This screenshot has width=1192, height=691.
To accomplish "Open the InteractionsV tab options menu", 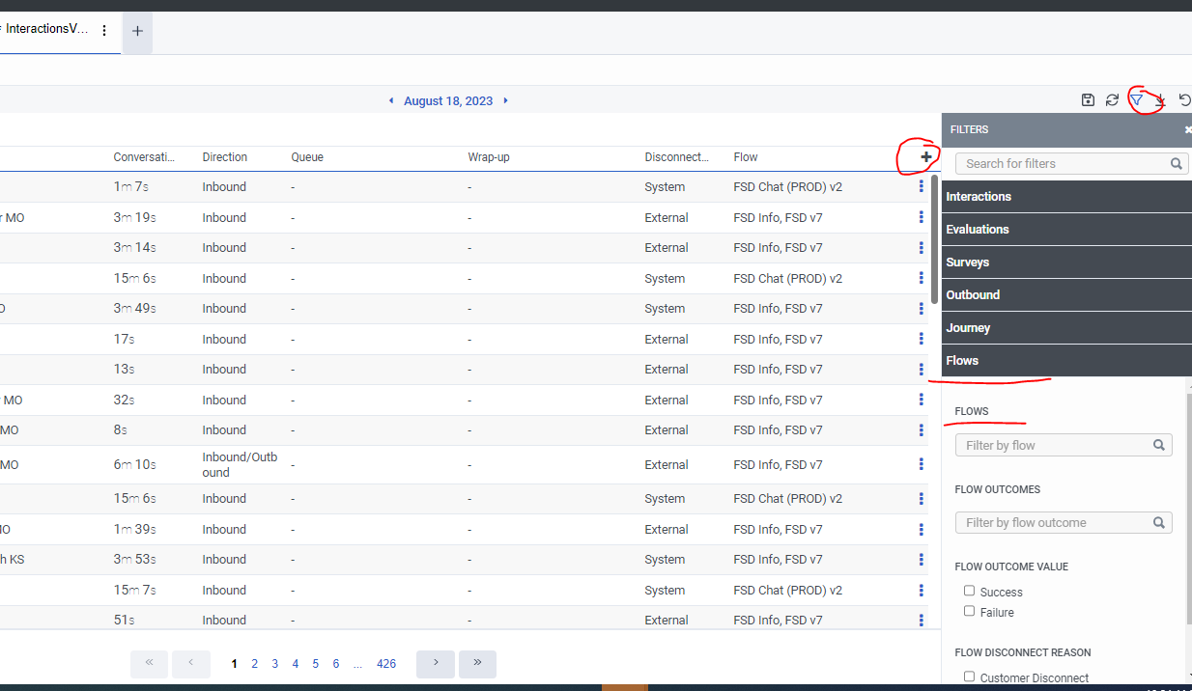I will [104, 31].
